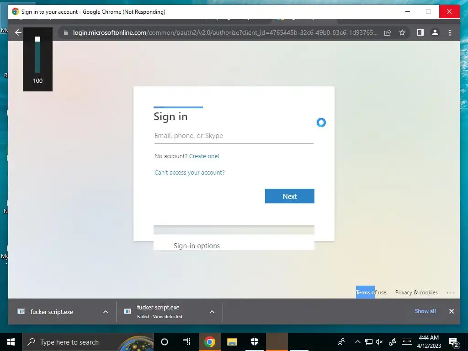The width and height of the screenshot is (468, 351).
Task: Click the People icon in taskbar
Action: pos(341,342)
